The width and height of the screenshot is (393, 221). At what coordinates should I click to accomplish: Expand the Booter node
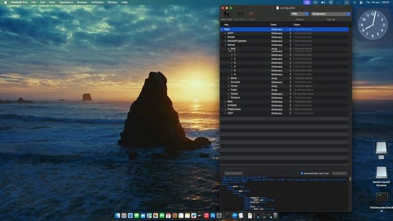[225, 37]
